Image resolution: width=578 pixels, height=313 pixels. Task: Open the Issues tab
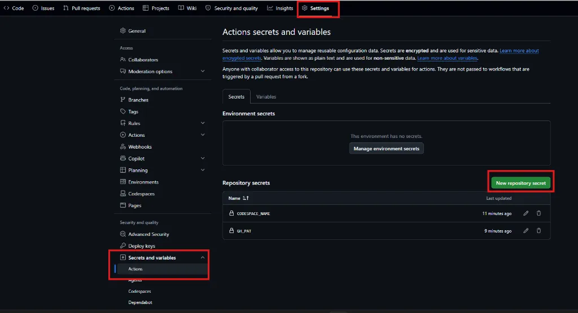(x=43, y=8)
